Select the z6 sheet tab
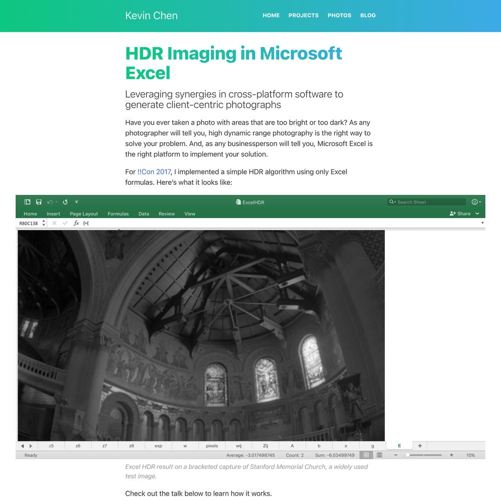Screen dimensions: 501x501 [x=78, y=446]
